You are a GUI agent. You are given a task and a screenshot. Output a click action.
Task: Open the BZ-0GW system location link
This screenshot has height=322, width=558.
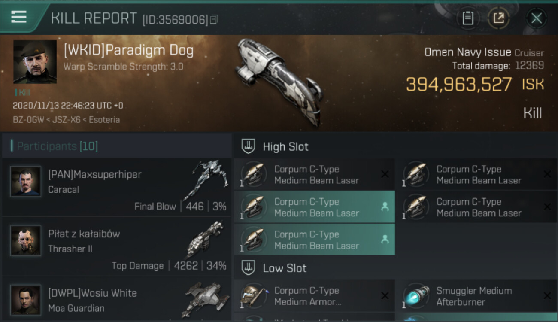tap(29, 120)
